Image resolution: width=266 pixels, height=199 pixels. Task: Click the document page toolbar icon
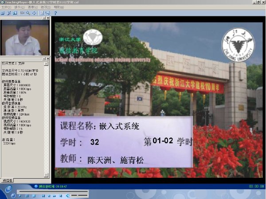pyautogui.click(x=42, y=13)
